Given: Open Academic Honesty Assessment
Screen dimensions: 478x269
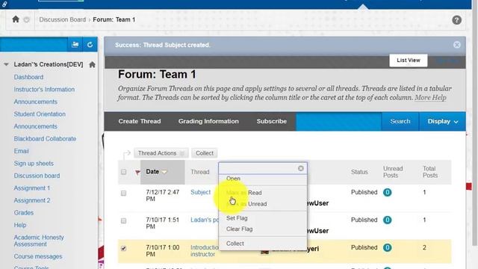Looking at the screenshot, I should pyautogui.click(x=39, y=241).
